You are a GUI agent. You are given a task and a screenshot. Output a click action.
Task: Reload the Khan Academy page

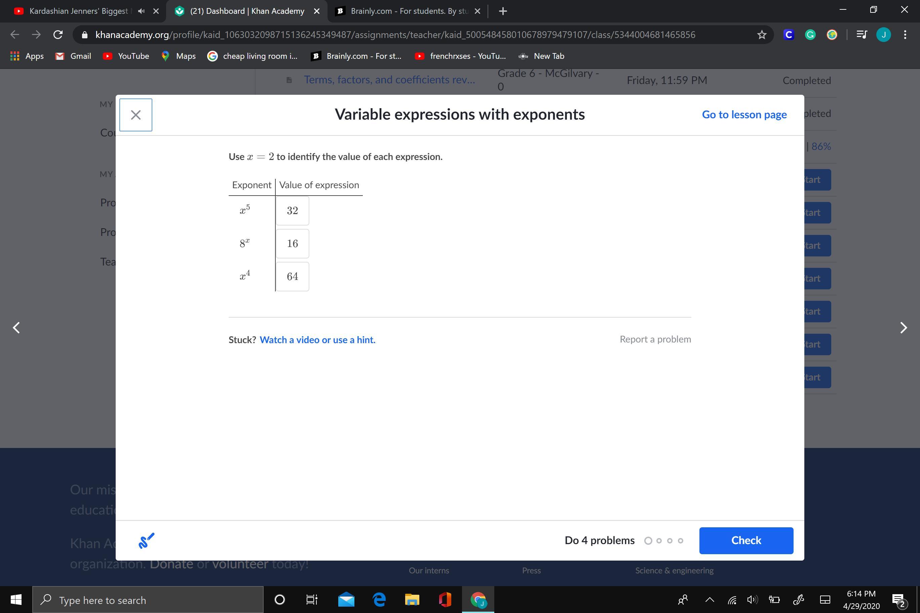58,35
